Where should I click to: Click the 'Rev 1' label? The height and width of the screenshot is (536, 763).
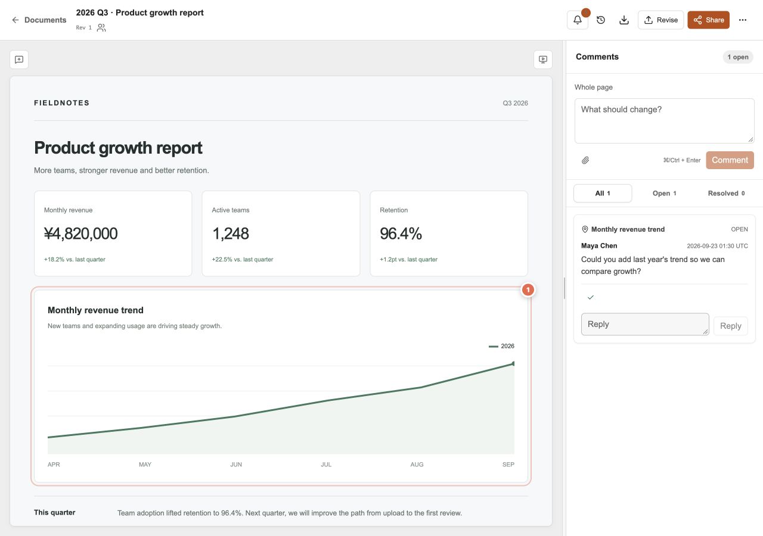[x=84, y=27]
